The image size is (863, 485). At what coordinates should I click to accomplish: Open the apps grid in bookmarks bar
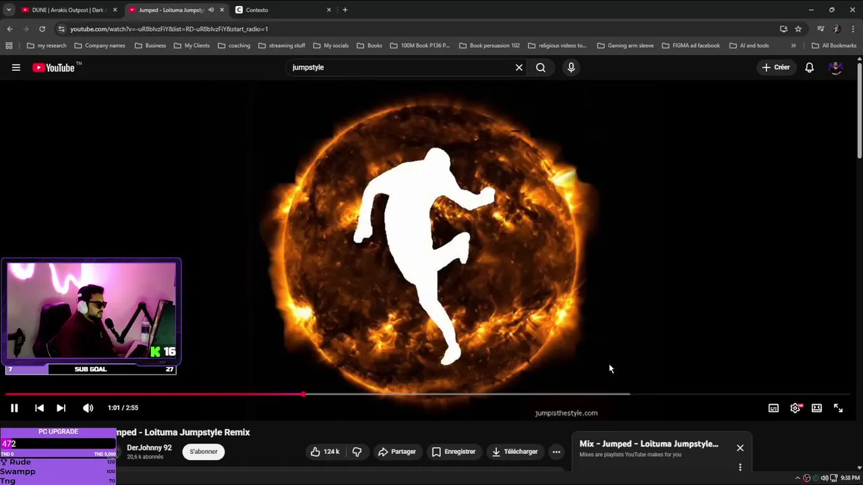(x=9, y=46)
